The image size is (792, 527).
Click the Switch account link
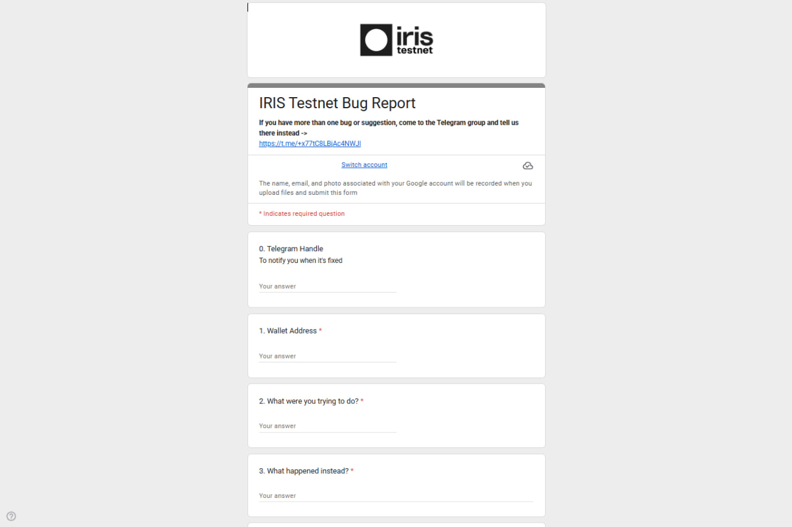[x=364, y=165]
